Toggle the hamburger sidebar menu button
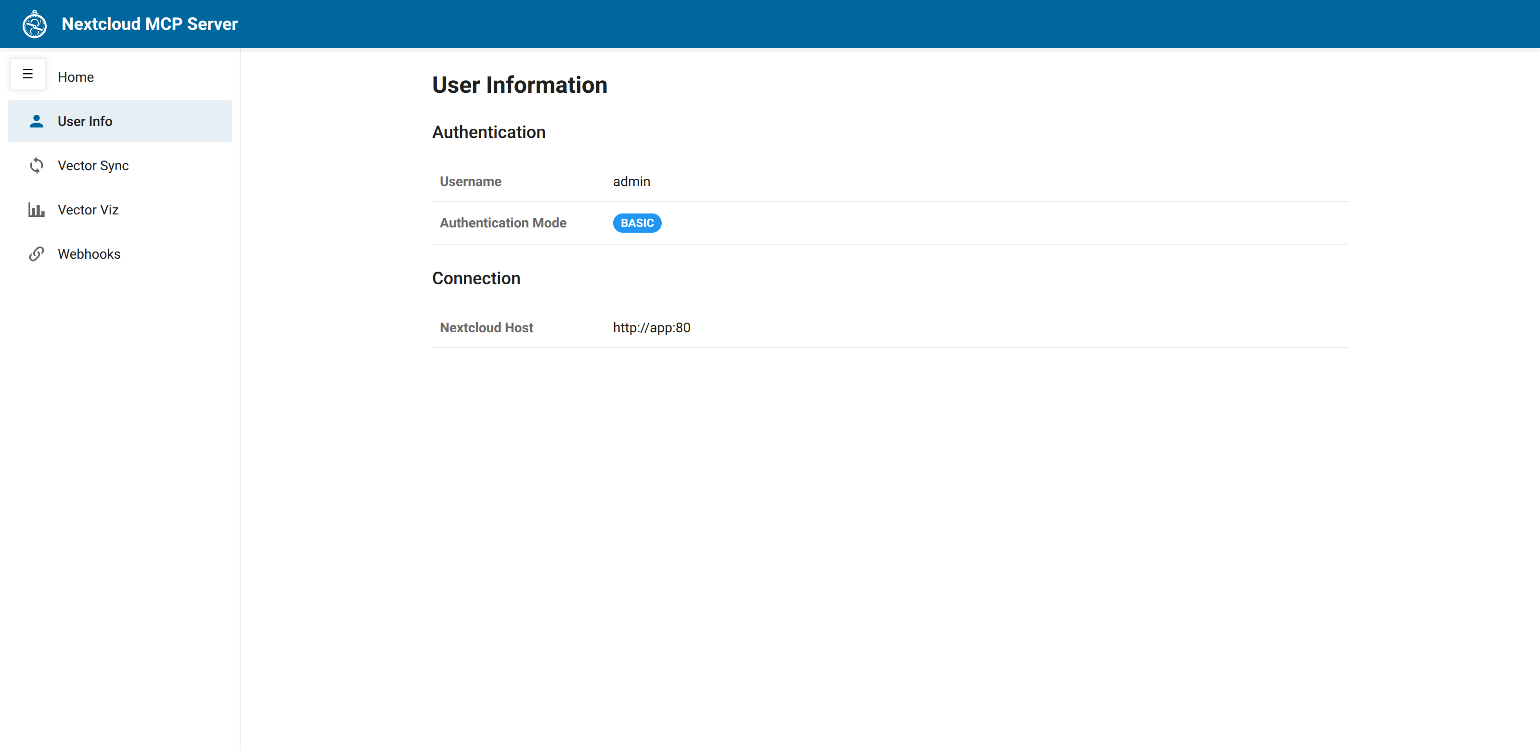This screenshot has width=1540, height=751. click(x=27, y=74)
